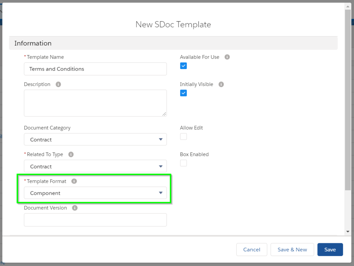
Task: Click inside the Document Version field
Action: click(95, 220)
